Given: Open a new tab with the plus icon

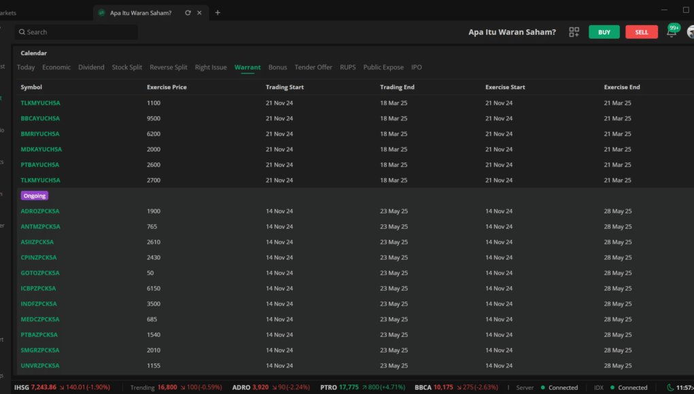Looking at the screenshot, I should [x=218, y=13].
